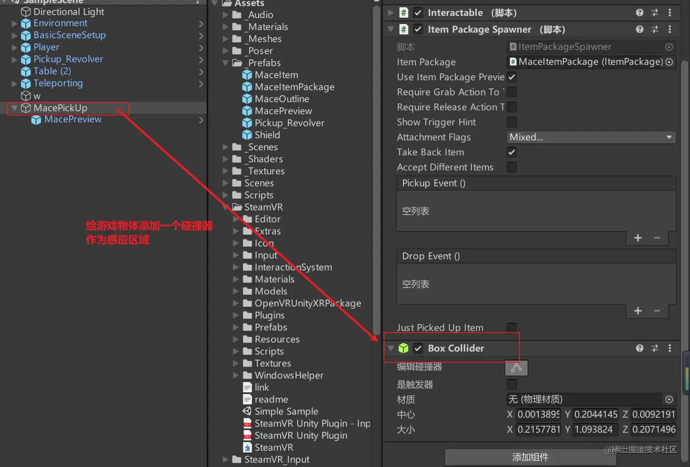
Task: Collapse the MacePickUp hierarchy item
Action: 15,108
